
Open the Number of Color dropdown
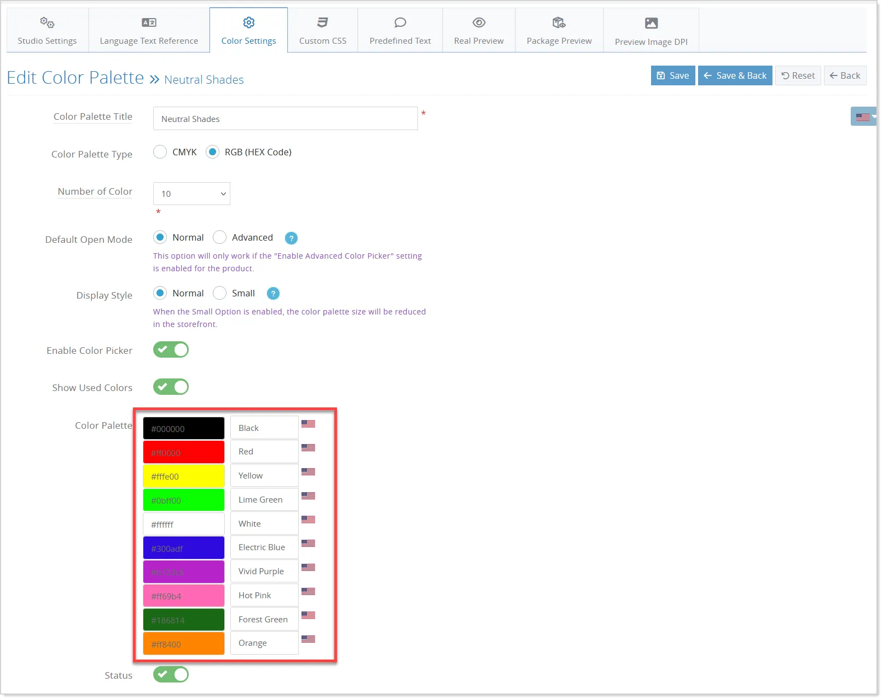tap(191, 194)
